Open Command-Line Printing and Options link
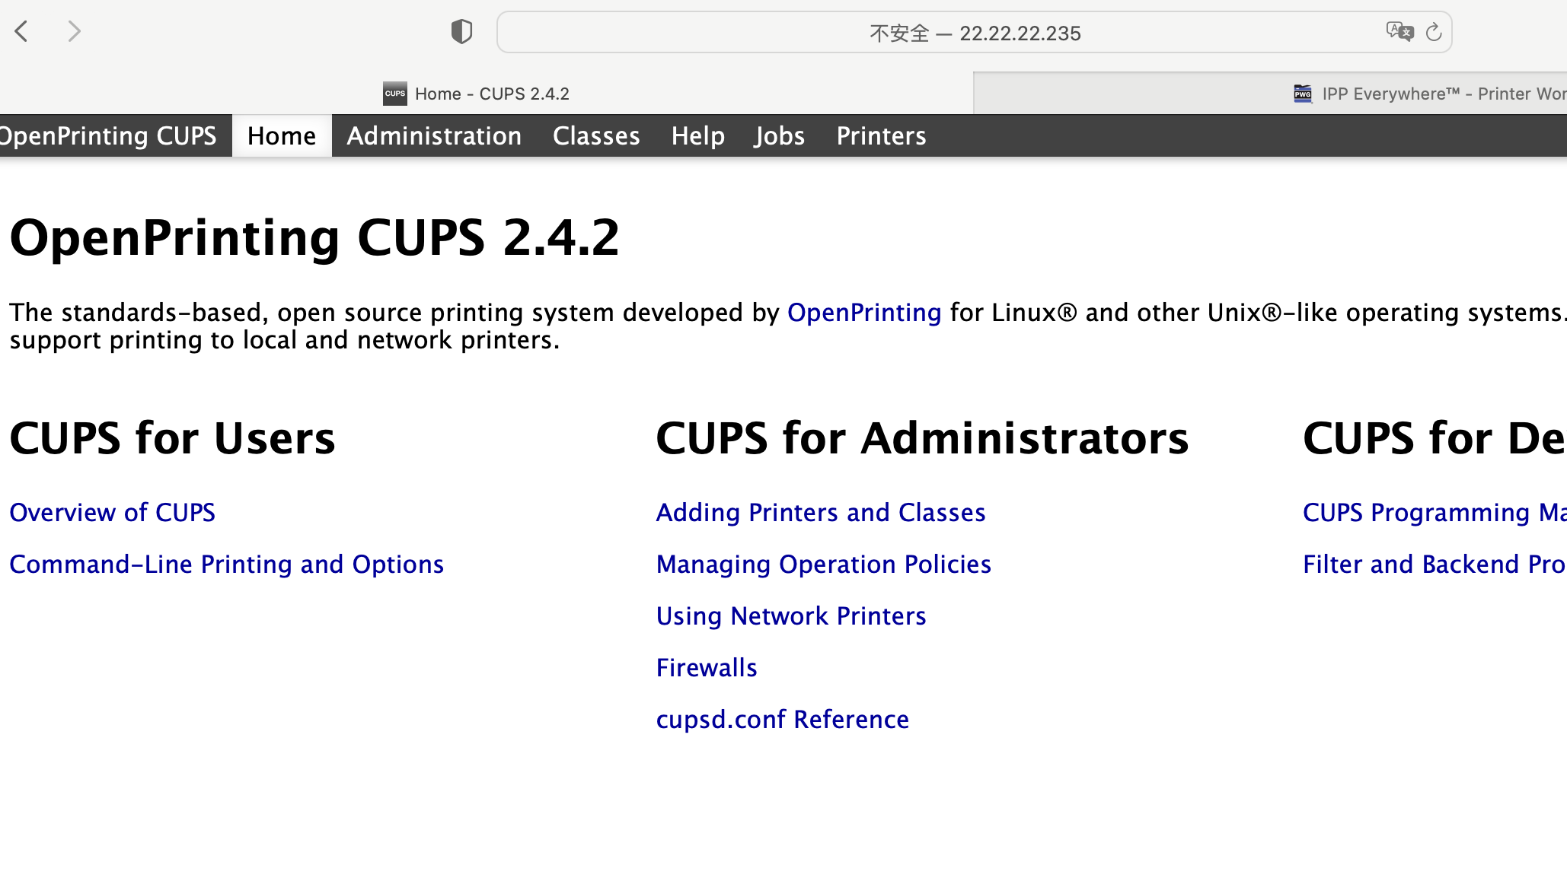This screenshot has width=1567, height=881. pyautogui.click(x=227, y=565)
